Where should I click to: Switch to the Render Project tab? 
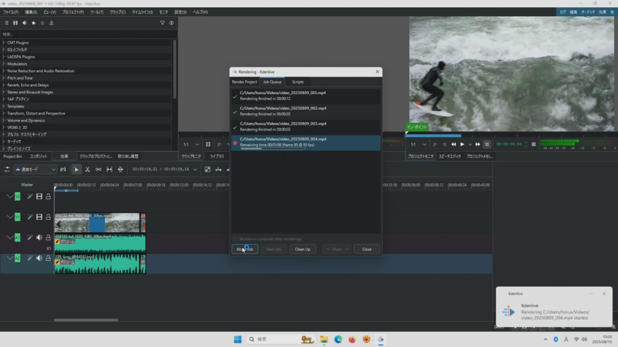point(244,81)
